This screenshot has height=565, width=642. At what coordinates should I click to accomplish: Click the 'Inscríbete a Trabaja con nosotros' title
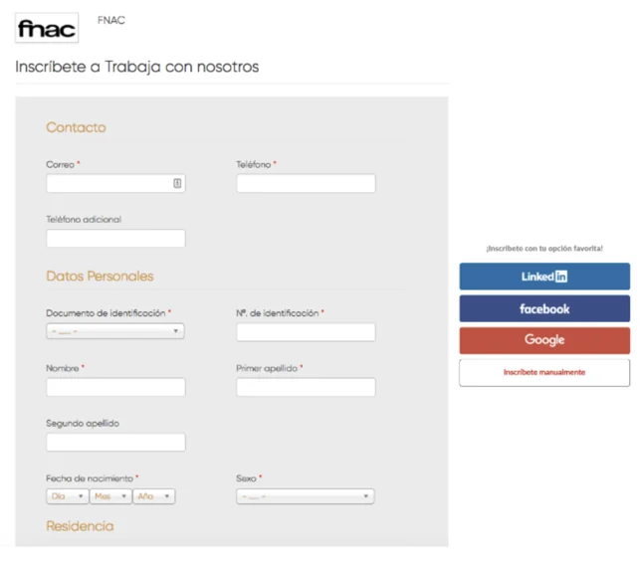pyautogui.click(x=137, y=67)
